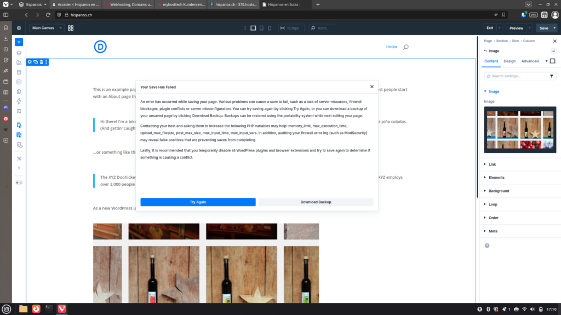Toggle tablet view mode
Image resolution: width=561 pixels, height=315 pixels.
point(261,28)
